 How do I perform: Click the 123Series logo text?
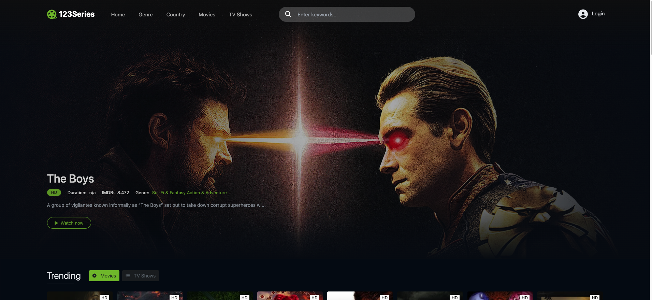pos(77,14)
